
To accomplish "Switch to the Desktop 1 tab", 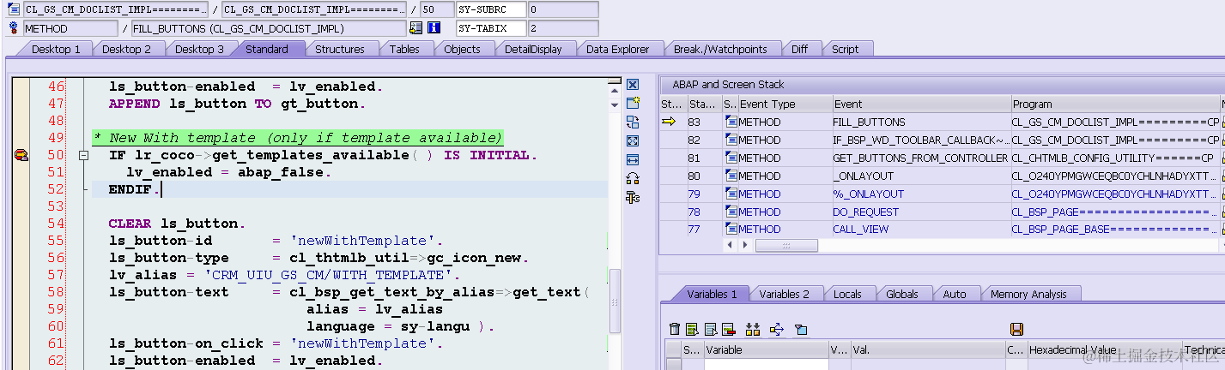I will 55,49.
